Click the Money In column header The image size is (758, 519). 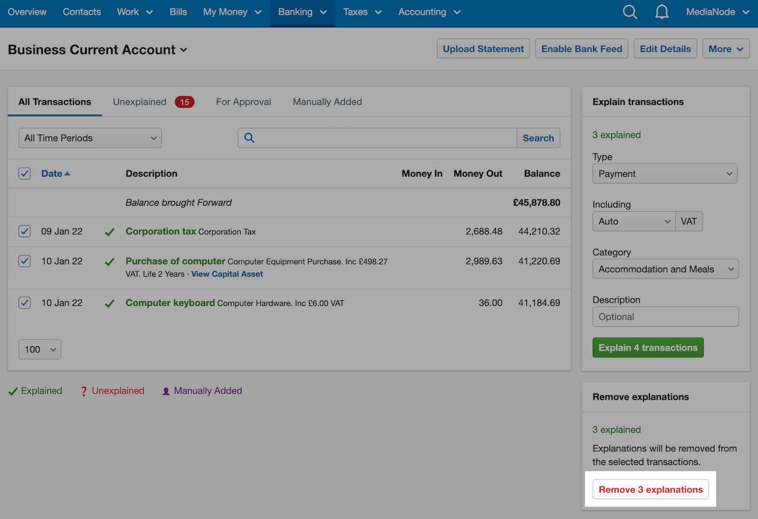pos(422,174)
